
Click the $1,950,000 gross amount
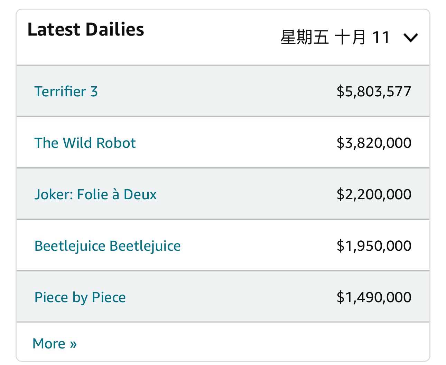pyautogui.click(x=374, y=246)
